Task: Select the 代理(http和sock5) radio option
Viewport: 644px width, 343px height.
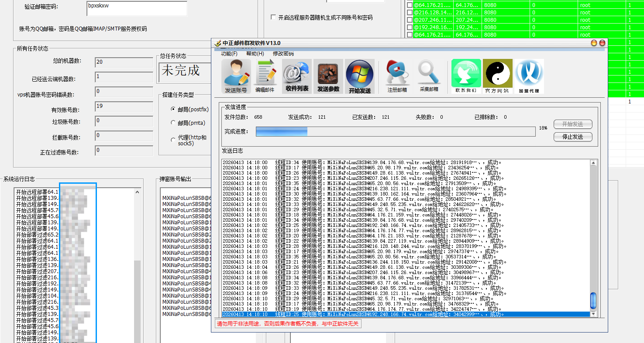Action: 173,140
